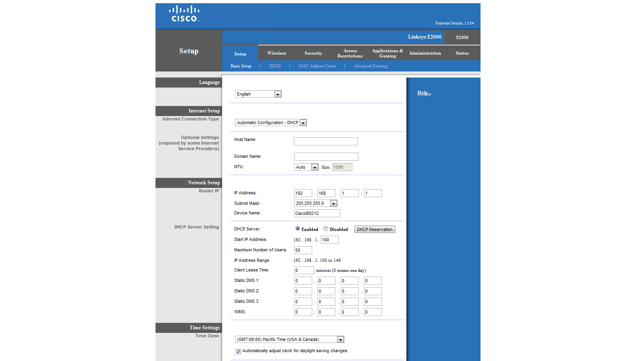This screenshot has height=361, width=636.
Task: Click the Firmware Version 1.0.04 text
Action: point(454,23)
